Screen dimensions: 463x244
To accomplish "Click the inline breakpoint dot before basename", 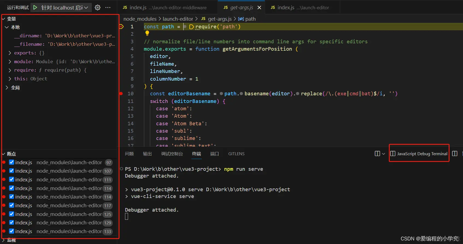I will click(241, 94).
